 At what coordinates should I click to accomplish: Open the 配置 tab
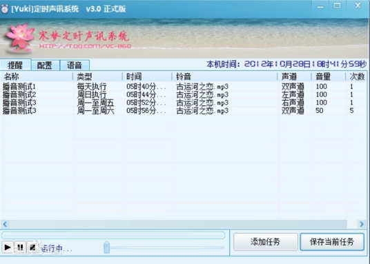coord(45,65)
